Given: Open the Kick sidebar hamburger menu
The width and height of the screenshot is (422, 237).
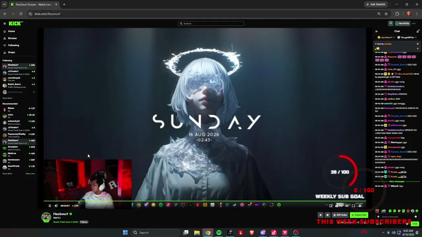Looking at the screenshot, I should click(5, 23).
